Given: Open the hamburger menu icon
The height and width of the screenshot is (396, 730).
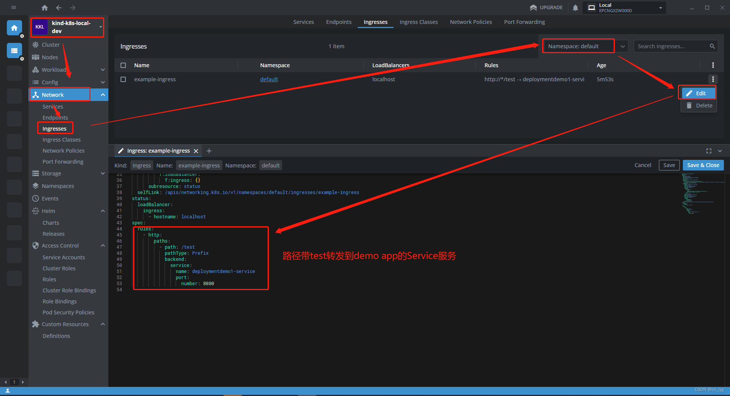Looking at the screenshot, I should [14, 7].
